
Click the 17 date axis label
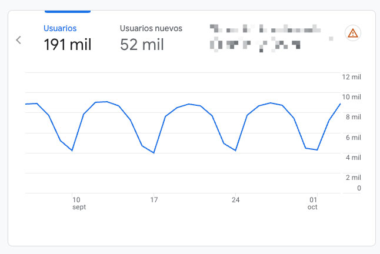click(154, 200)
